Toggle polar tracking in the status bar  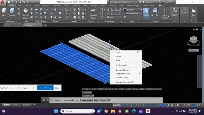137,105
